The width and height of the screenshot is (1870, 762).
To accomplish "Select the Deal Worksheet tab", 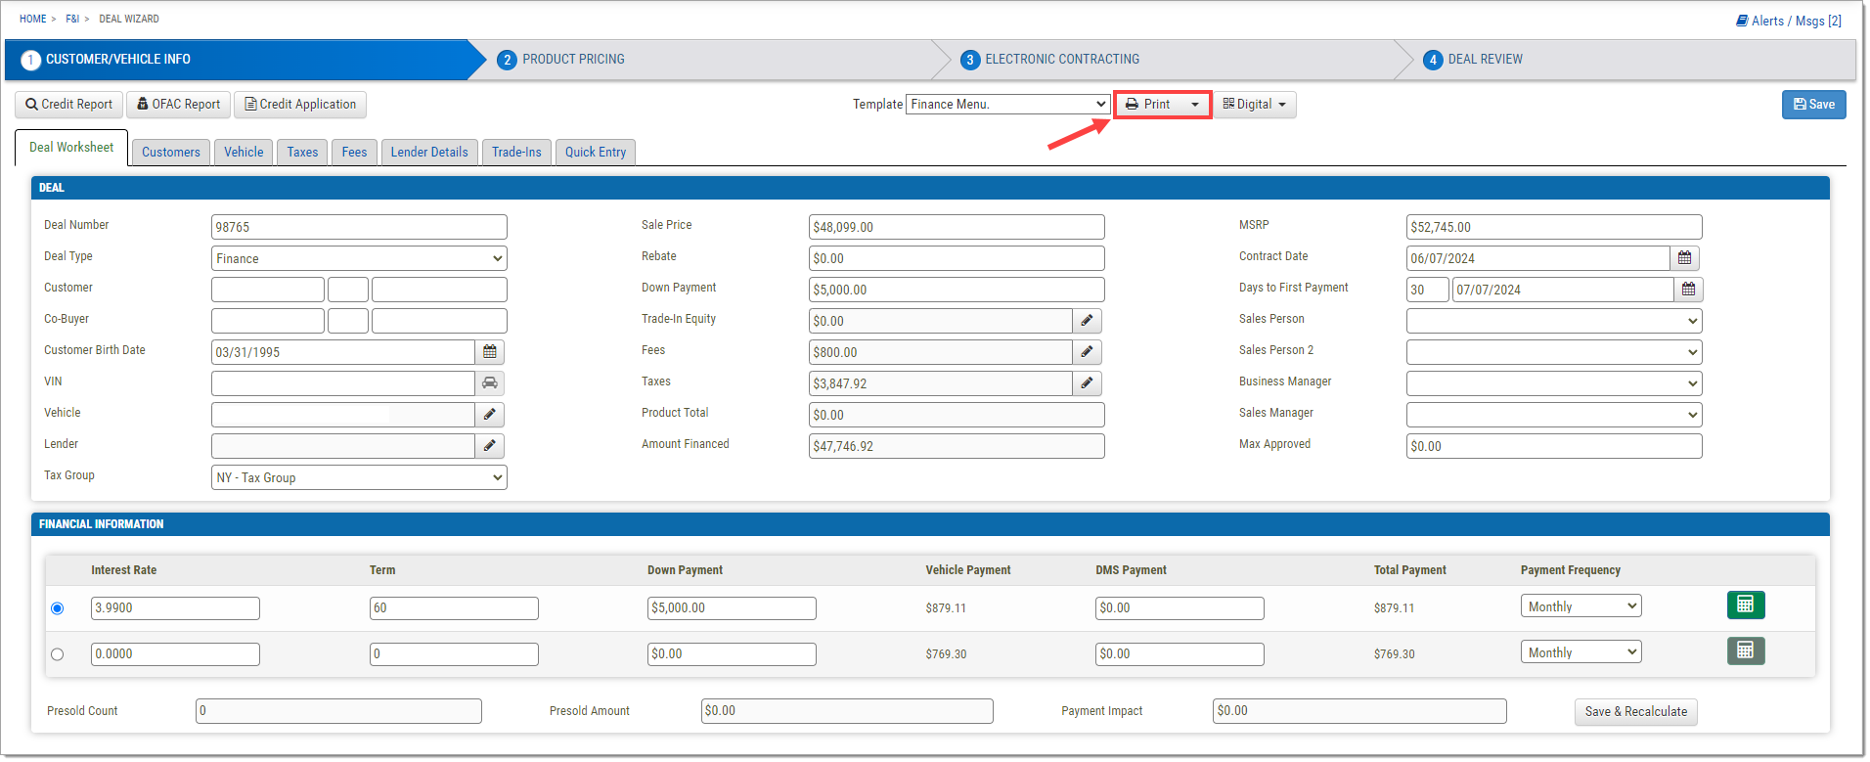I will [x=71, y=148].
